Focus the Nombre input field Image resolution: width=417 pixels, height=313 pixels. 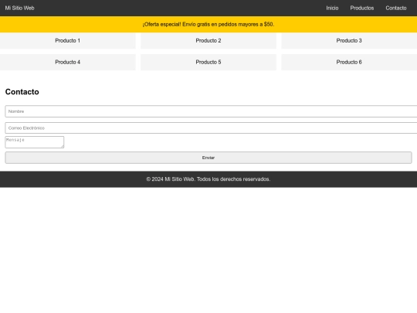click(211, 111)
